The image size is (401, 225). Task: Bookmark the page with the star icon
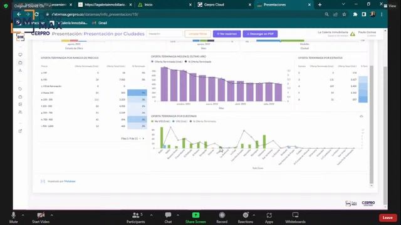[344, 14]
